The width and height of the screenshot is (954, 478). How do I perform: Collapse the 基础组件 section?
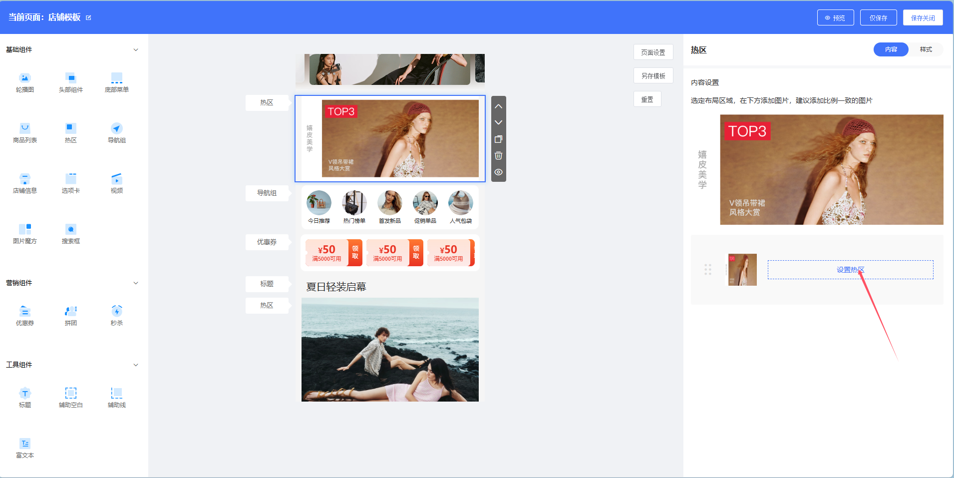pyautogui.click(x=135, y=49)
